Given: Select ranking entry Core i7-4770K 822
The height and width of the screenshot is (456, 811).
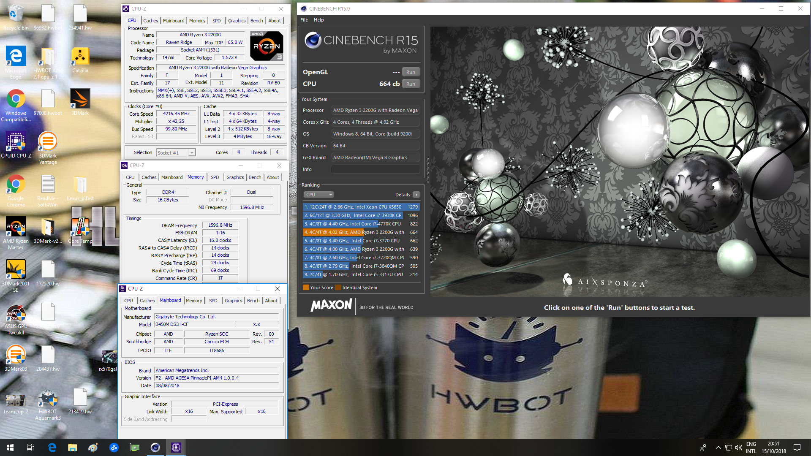Looking at the screenshot, I should coord(361,224).
